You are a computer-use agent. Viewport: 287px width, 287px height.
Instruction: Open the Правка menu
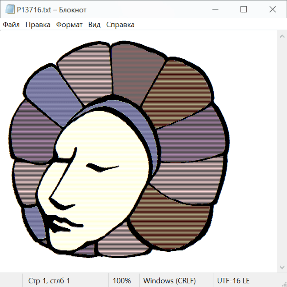coord(38,25)
